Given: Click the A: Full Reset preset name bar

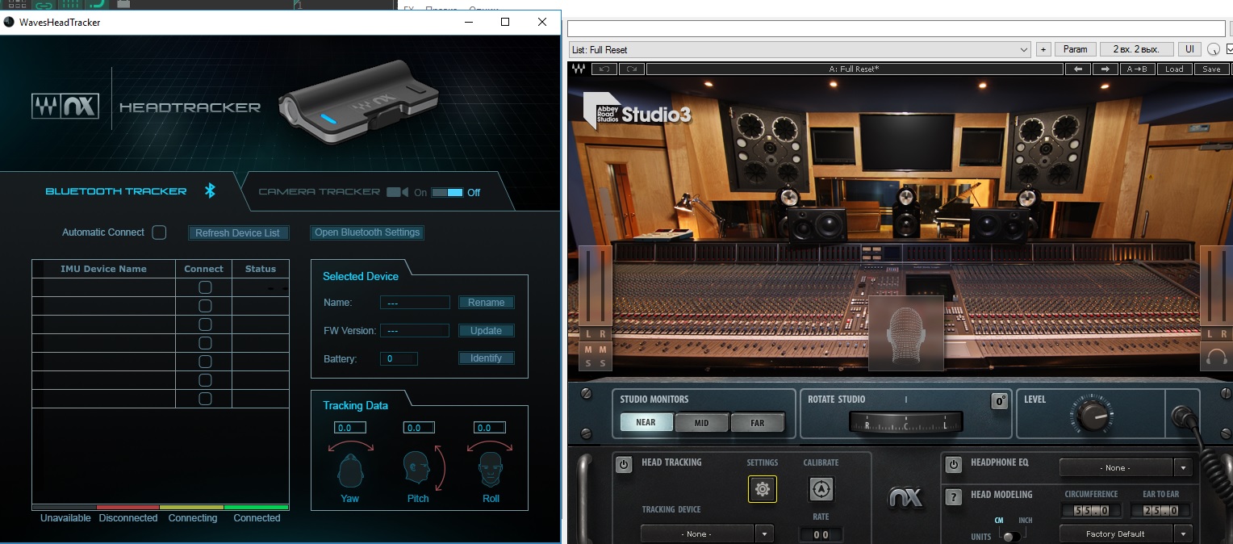Looking at the screenshot, I should coord(854,69).
